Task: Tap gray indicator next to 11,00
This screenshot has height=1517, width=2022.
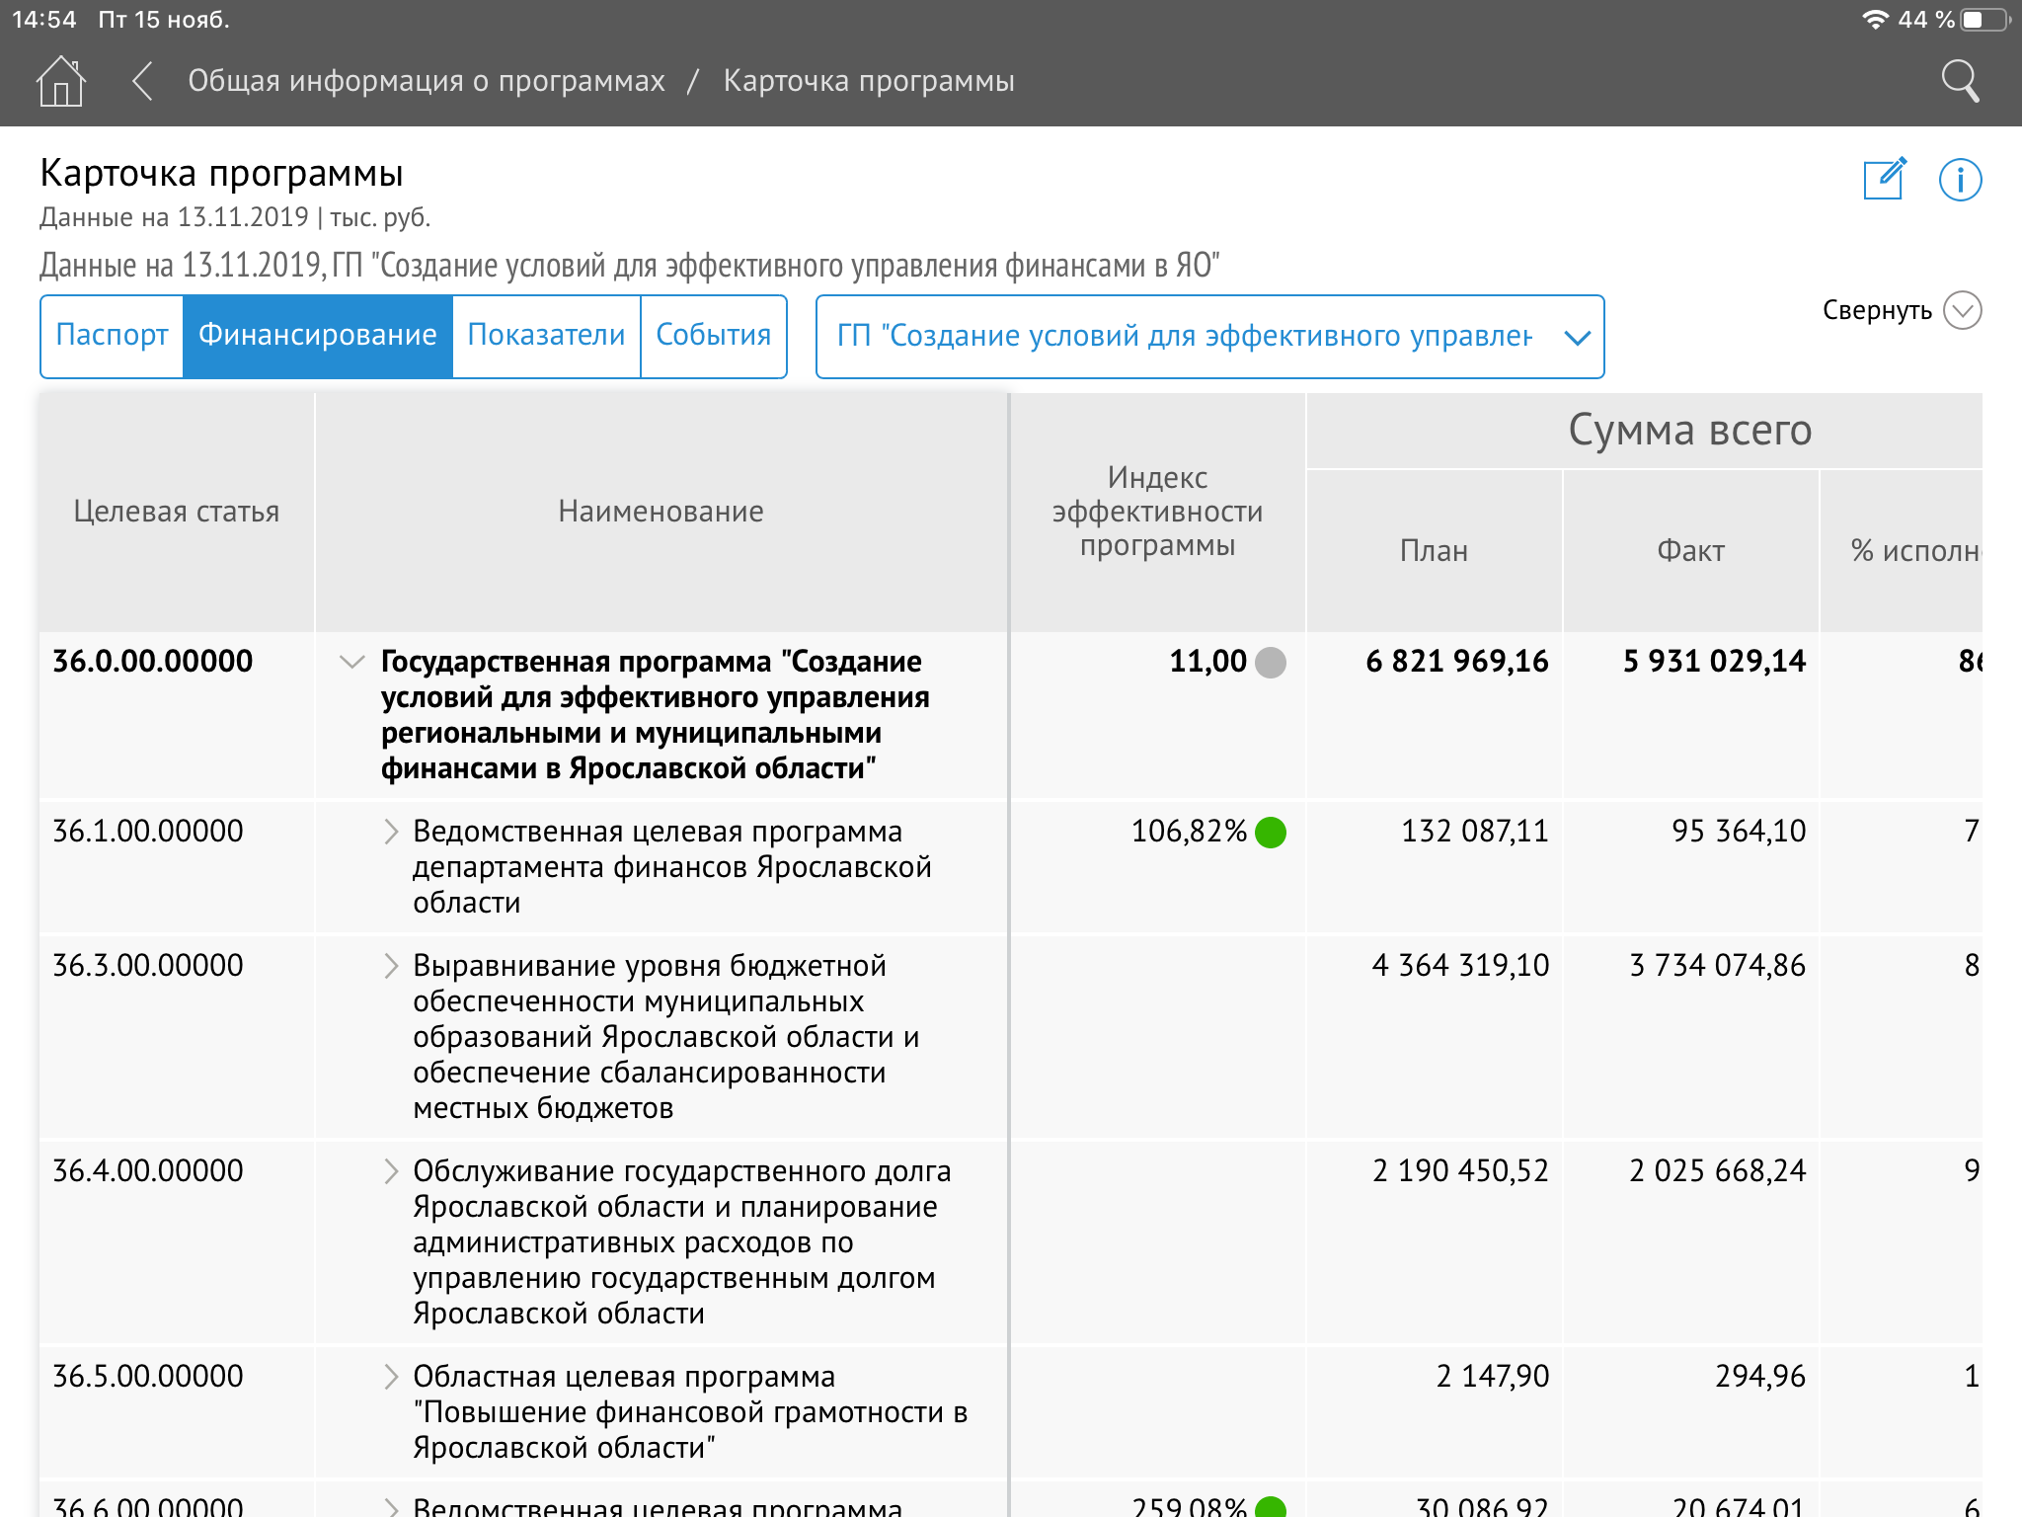Action: point(1271,663)
